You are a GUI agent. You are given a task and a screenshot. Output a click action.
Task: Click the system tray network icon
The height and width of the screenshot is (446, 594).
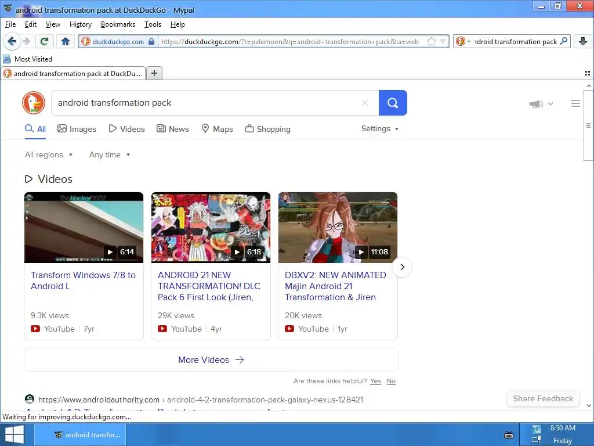[537, 440]
